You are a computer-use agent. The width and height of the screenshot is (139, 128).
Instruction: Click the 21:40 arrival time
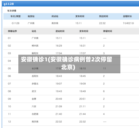click(59, 114)
